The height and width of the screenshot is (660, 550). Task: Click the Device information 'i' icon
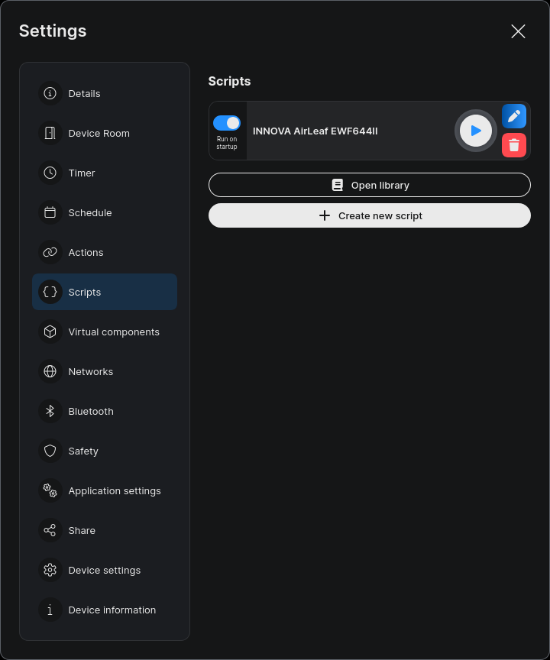coord(50,610)
